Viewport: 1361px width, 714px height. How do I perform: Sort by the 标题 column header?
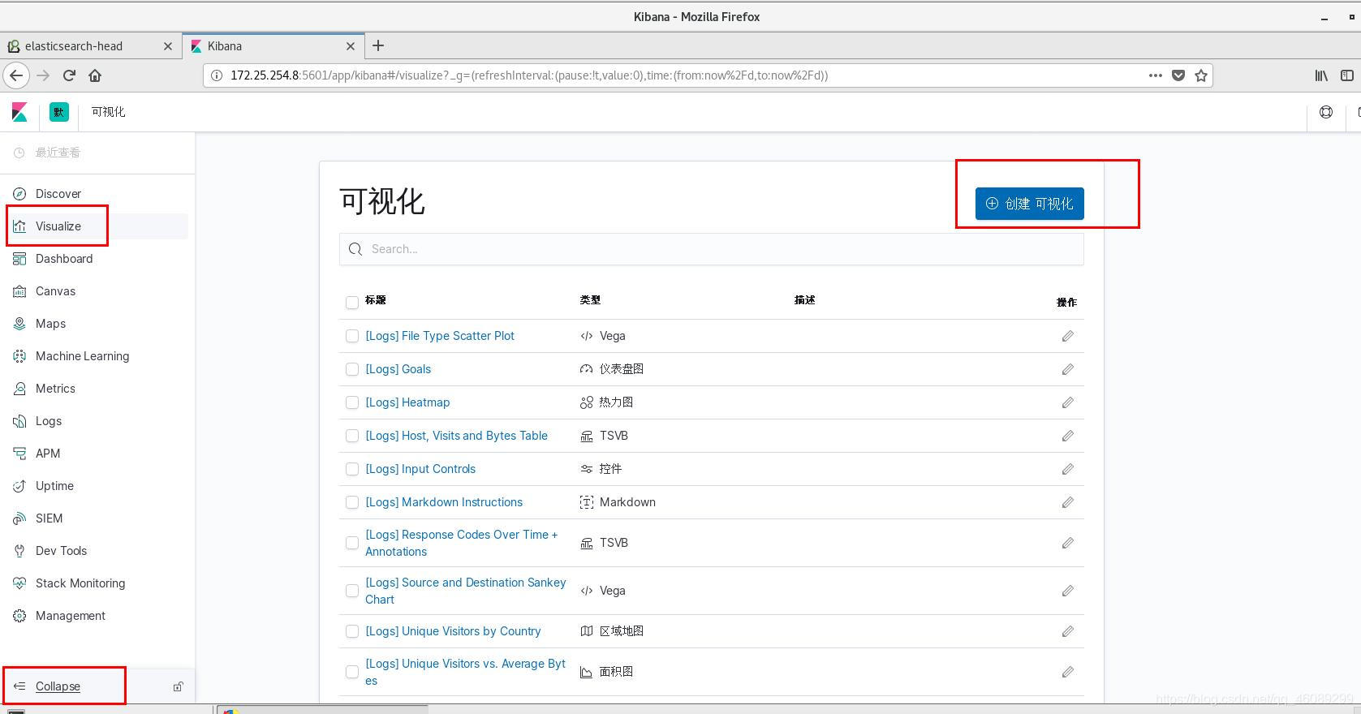click(376, 300)
